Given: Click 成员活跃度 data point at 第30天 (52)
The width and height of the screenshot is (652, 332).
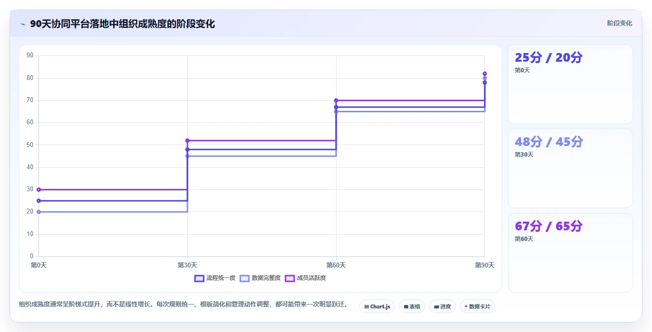Looking at the screenshot, I should (187, 141).
